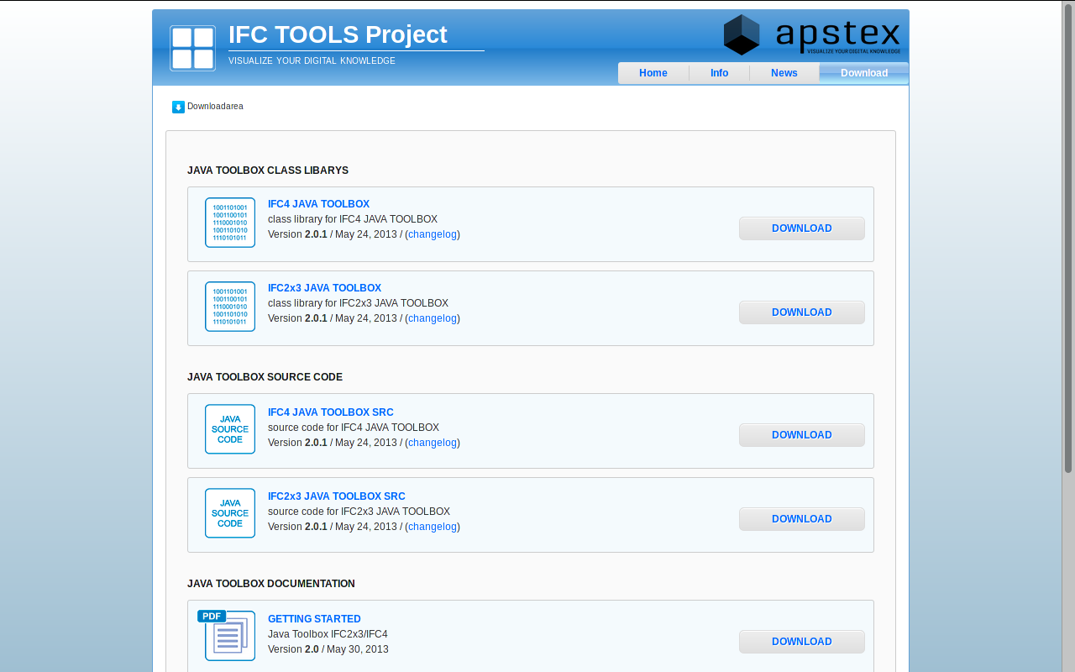The height and width of the screenshot is (672, 1075).
Task: Open the IFC4 JAVA TOOLBOX SRC title link
Action: [x=331, y=412]
